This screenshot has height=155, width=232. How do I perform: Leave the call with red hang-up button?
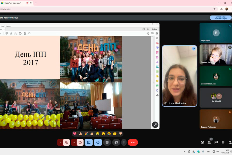point(133,142)
